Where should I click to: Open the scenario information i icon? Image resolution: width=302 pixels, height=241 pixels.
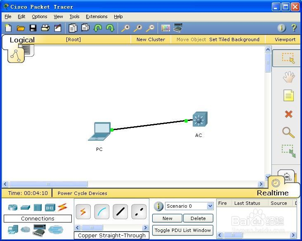coord(158,206)
